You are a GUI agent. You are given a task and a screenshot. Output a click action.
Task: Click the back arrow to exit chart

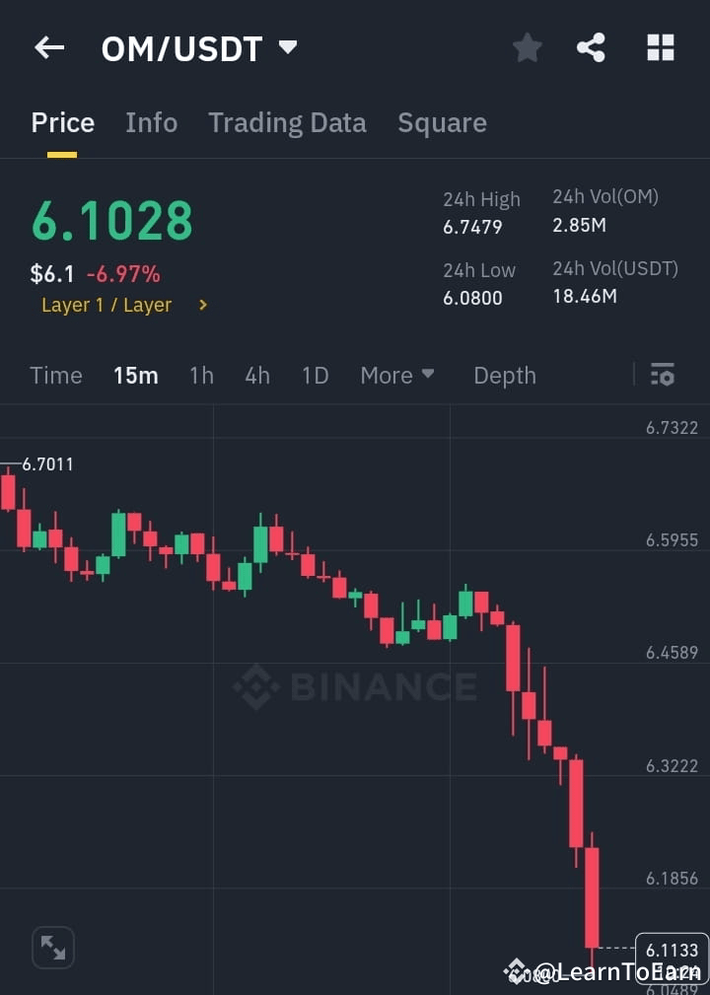(49, 47)
